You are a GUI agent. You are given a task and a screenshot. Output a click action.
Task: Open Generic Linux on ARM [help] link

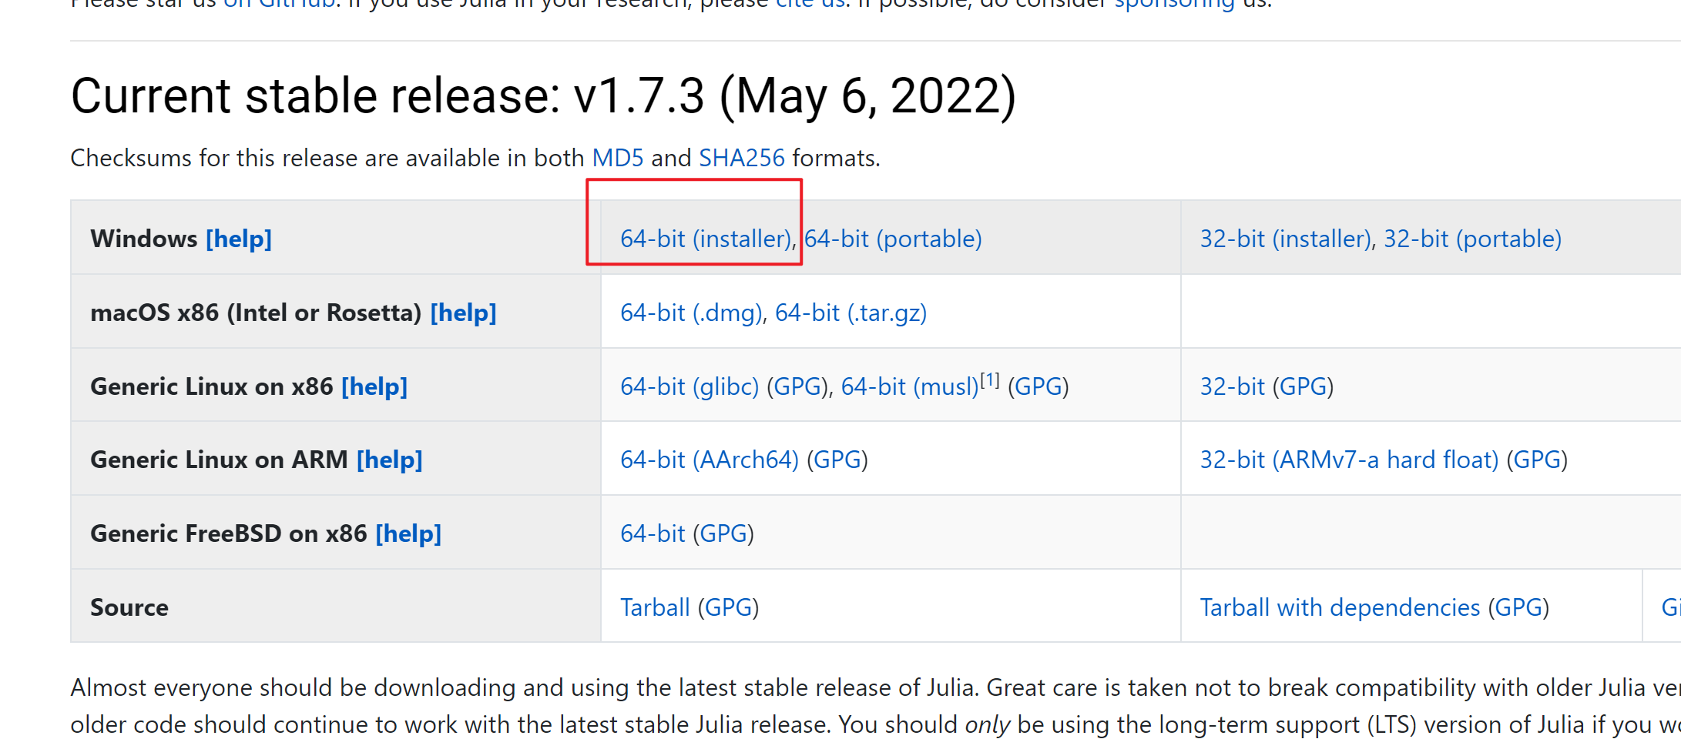pyautogui.click(x=390, y=460)
